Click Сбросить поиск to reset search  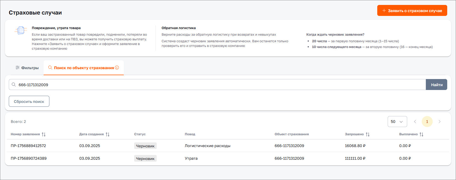29,101
